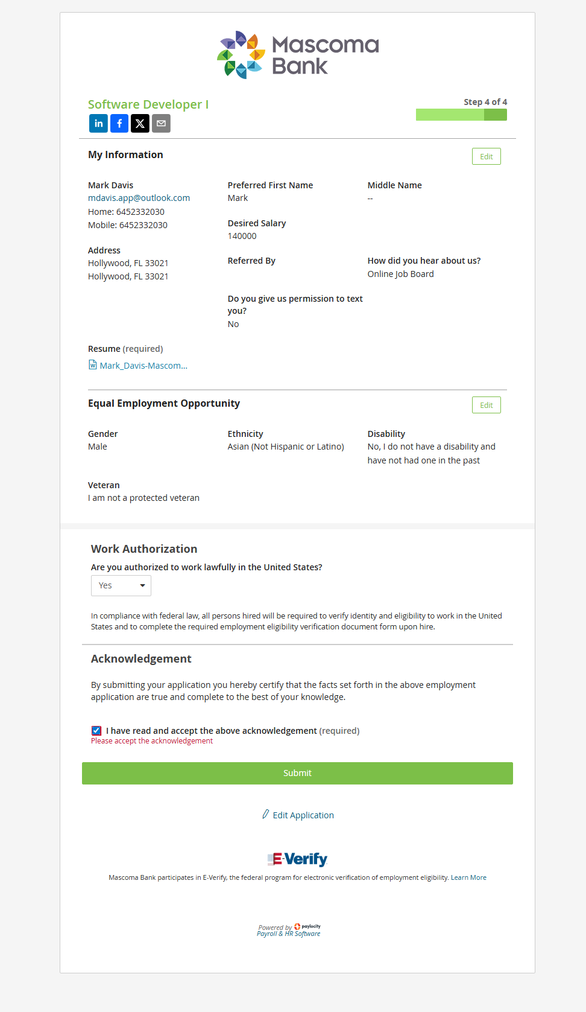The height and width of the screenshot is (1012, 586).
Task: Share job via Facebook icon
Action: click(119, 124)
